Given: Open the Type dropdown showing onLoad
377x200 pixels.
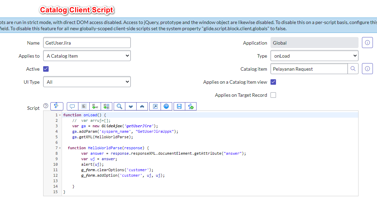Looking at the screenshot, I should click(x=314, y=56).
